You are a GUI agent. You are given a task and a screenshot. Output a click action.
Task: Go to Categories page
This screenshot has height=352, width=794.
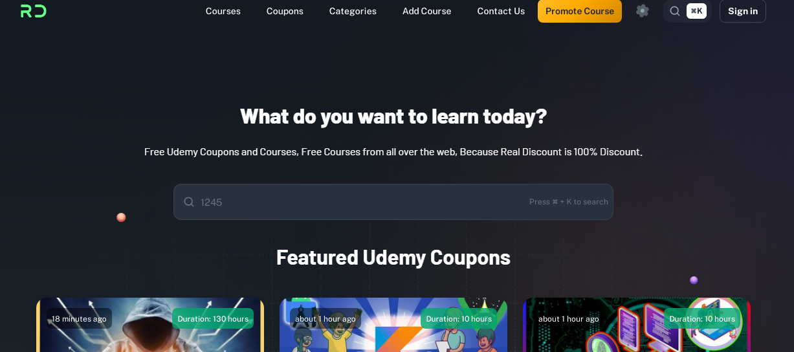[353, 11]
